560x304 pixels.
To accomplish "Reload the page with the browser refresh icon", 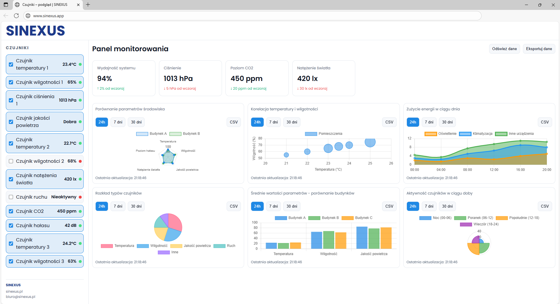I will (x=16, y=16).
